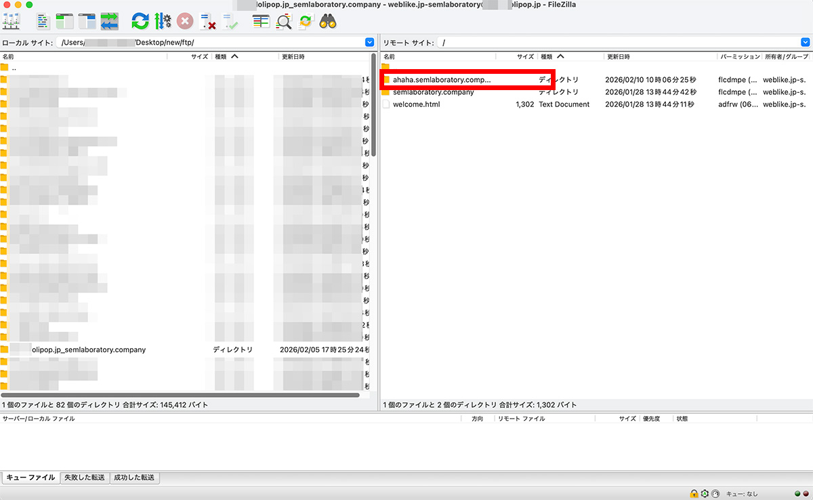The image size is (813, 500).
Task: Click the process queue icon
Action: [x=163, y=21]
